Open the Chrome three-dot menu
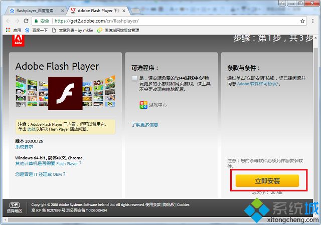The height and width of the screenshot is (225, 321). coord(314,21)
